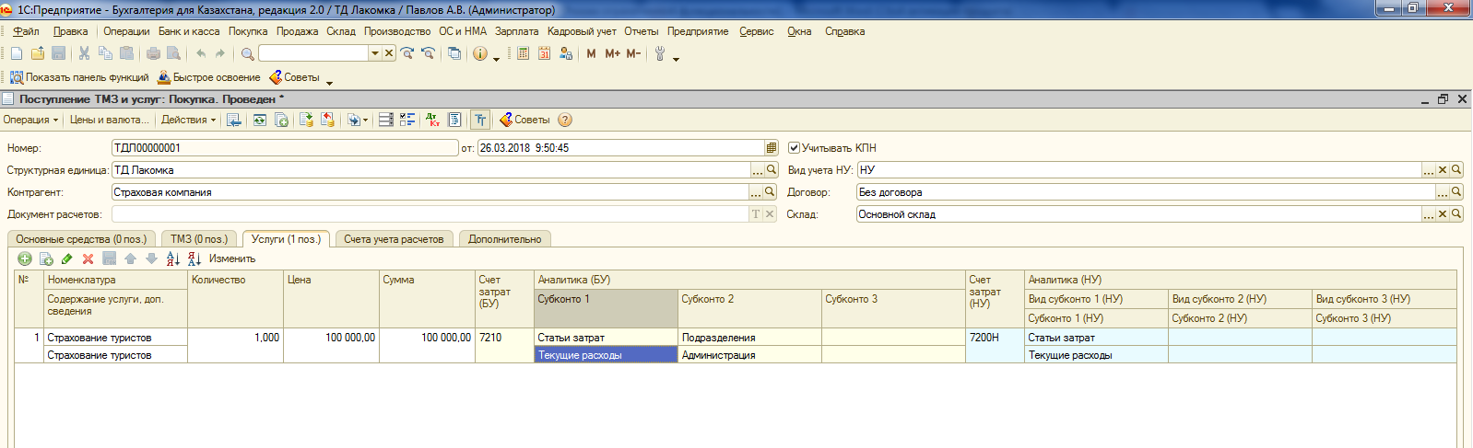The width and height of the screenshot is (1473, 448).
Task: Click Быстрое освоение button
Action: pos(209,77)
